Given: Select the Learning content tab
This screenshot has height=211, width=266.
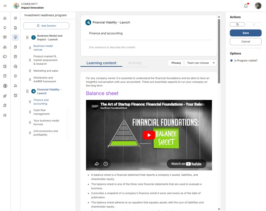Looking at the screenshot, I should click(x=101, y=63).
